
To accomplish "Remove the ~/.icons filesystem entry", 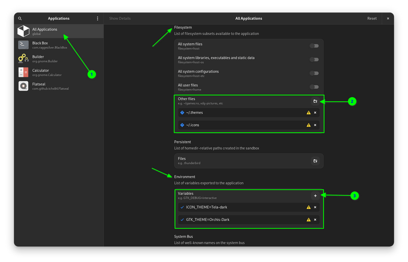I will point(315,125).
